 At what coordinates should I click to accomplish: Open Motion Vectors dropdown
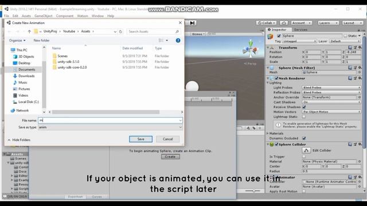point(331,112)
